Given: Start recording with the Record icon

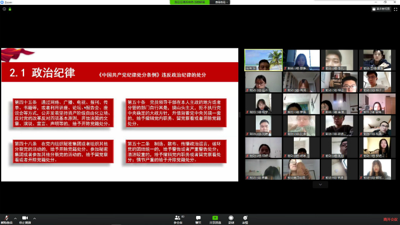Looking at the screenshot, I should 231,220.
